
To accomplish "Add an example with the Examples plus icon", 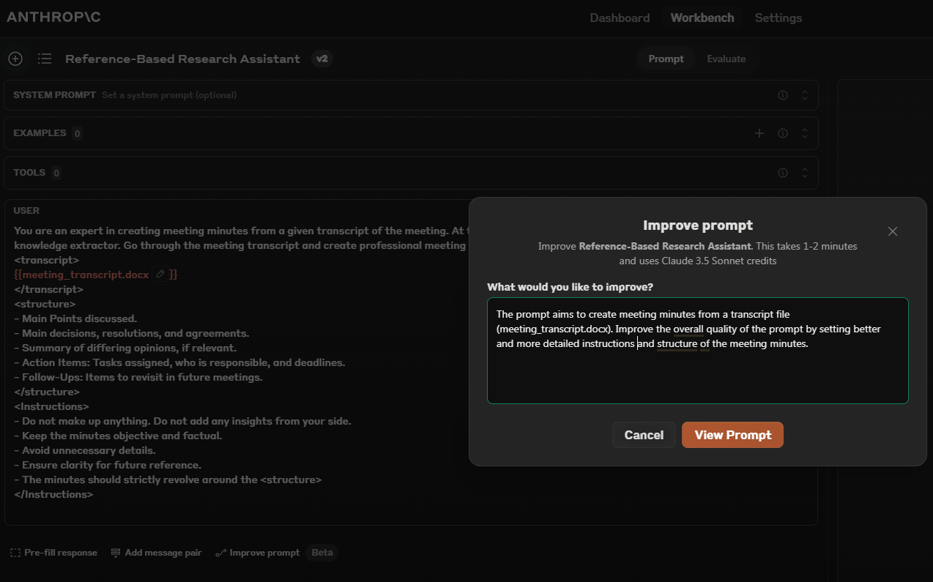I will [759, 133].
